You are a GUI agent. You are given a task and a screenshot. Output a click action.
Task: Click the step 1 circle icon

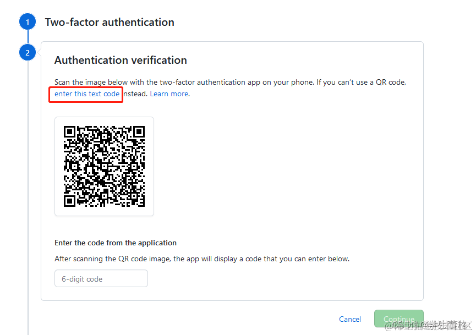28,22
